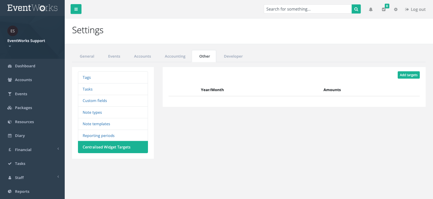Switch to the General tab

click(x=87, y=56)
